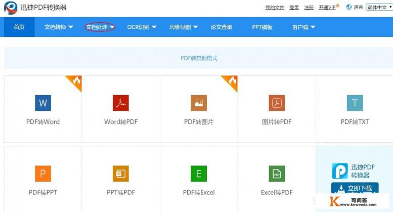The height and width of the screenshot is (212, 393).
Task: Expand the 思维导图 menu arrow
Action: click(196, 27)
